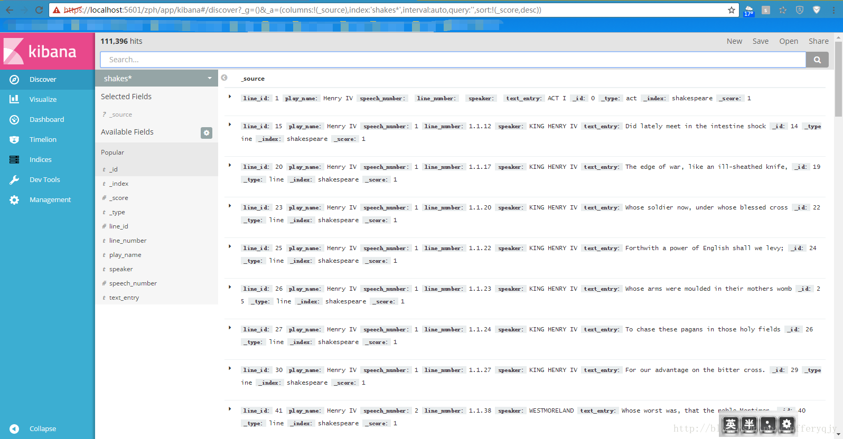This screenshot has width=843, height=439.
Task: Expand document row with line_id 1
Action: point(230,97)
